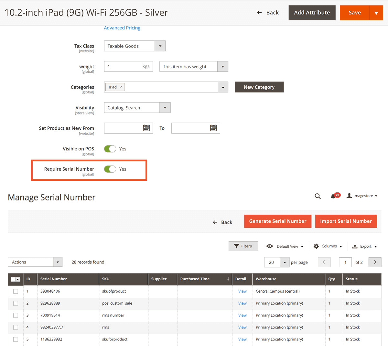
Task: Go to next page of serial numbers
Action: (375, 262)
